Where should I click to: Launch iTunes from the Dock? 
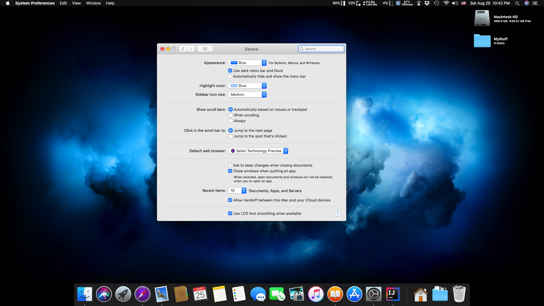tap(316, 294)
